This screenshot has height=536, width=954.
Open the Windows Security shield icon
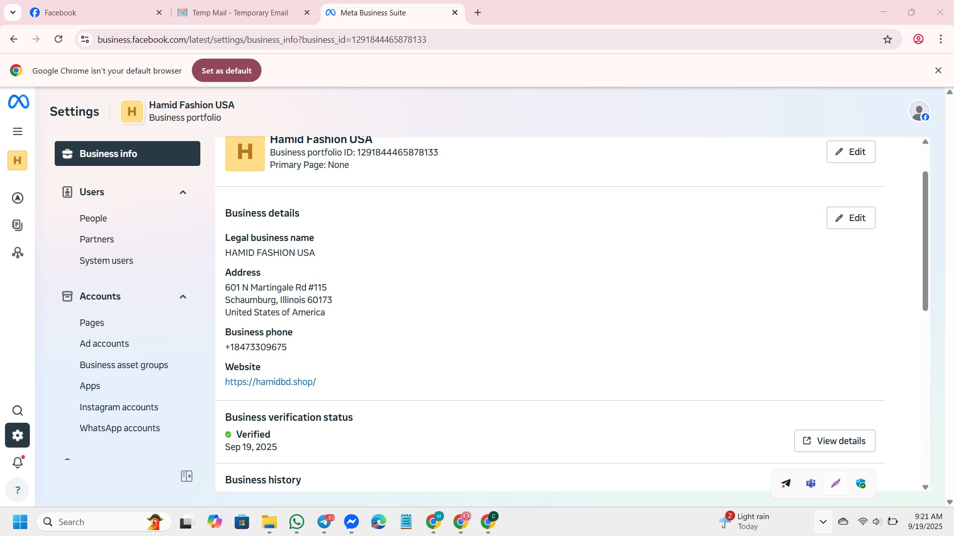pos(861,483)
